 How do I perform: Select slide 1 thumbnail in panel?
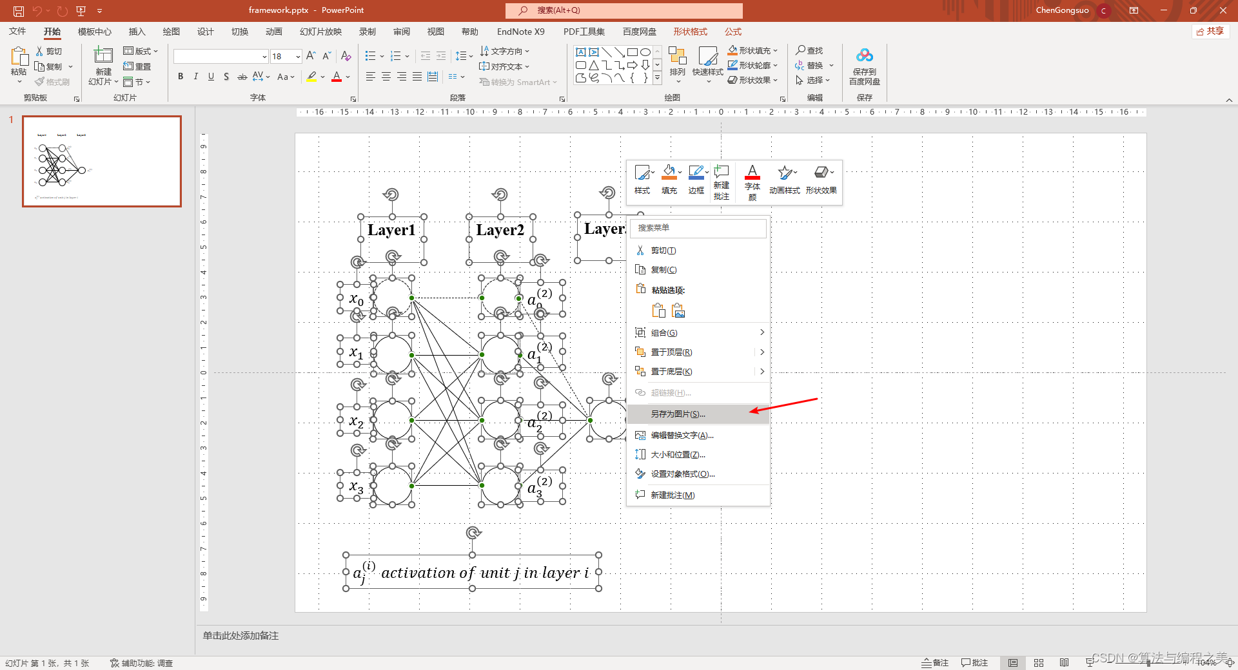pos(102,161)
